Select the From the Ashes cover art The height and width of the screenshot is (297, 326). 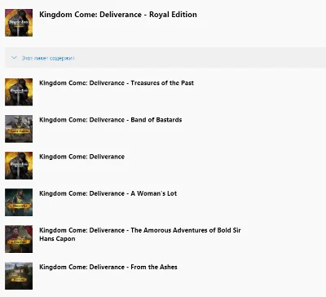tap(19, 276)
